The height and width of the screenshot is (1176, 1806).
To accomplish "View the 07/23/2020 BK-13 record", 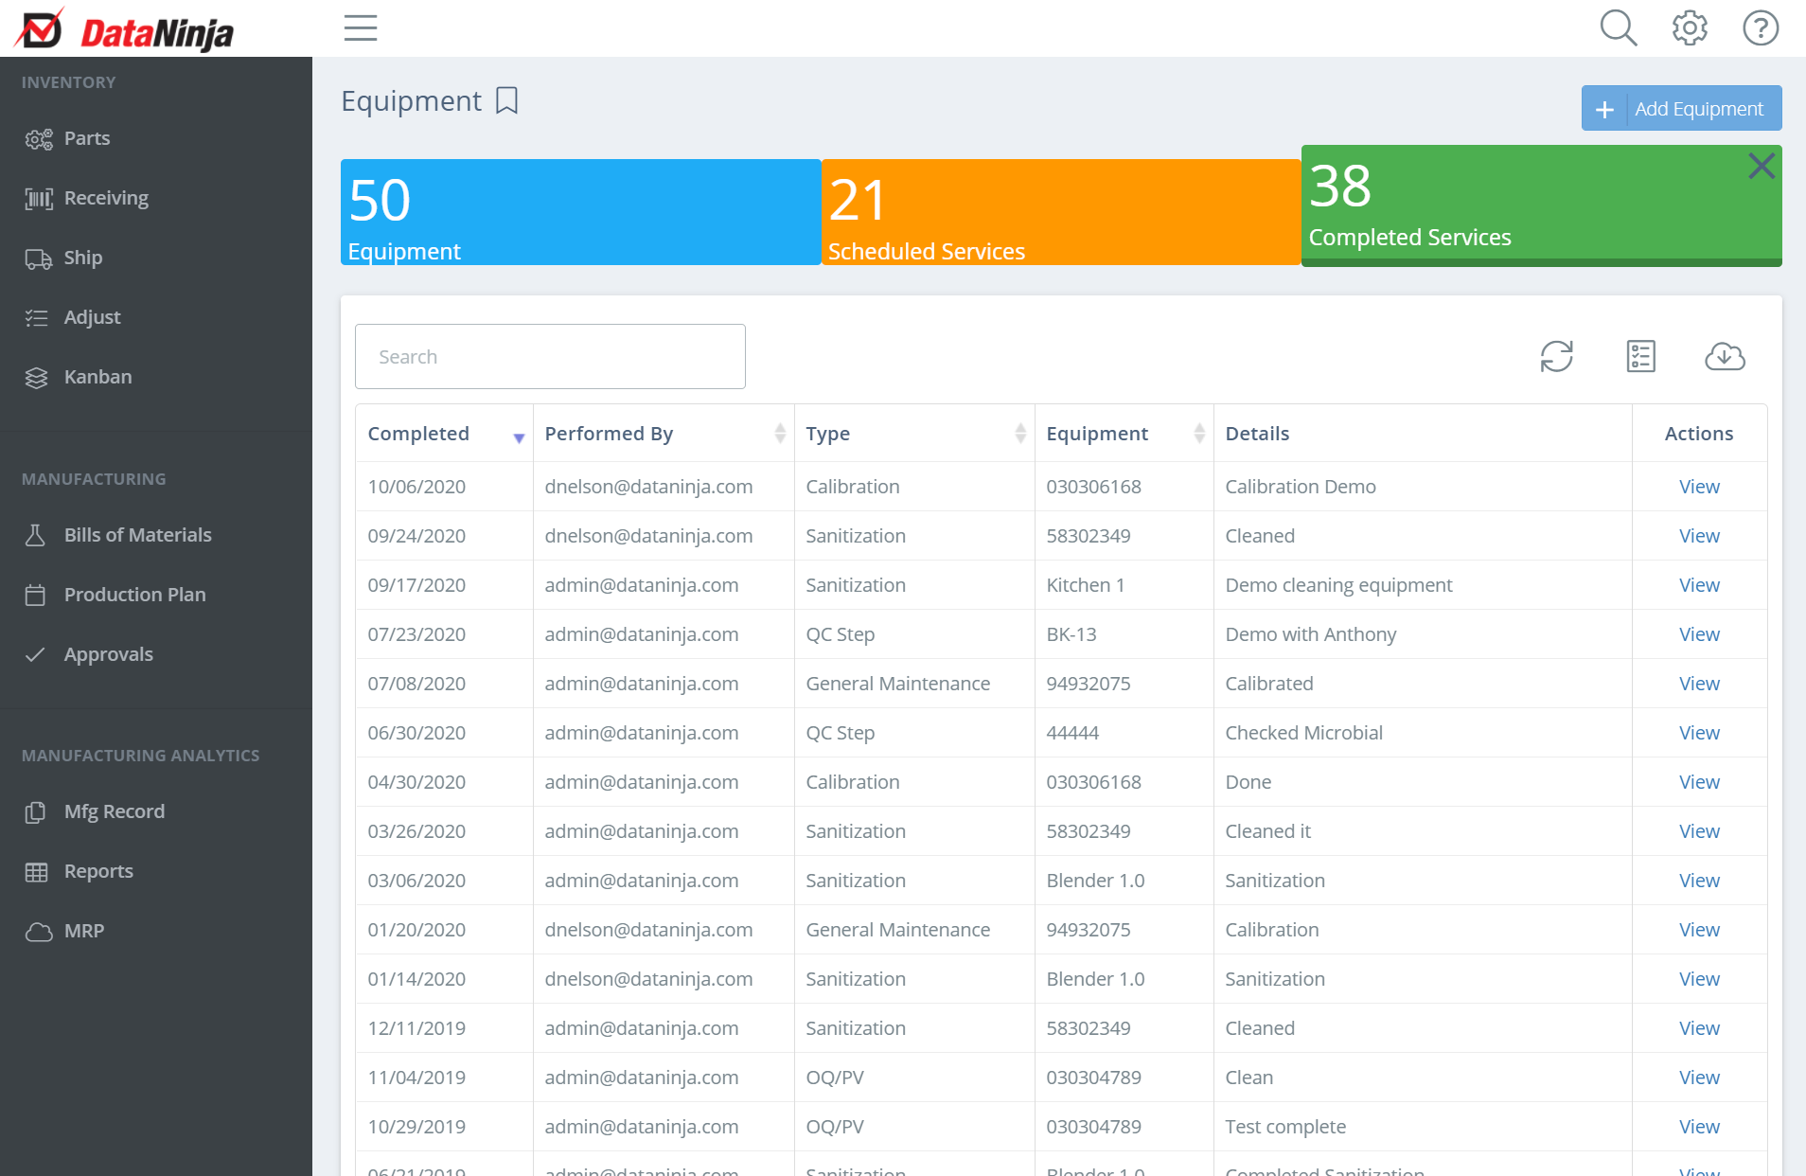I will coord(1699,634).
